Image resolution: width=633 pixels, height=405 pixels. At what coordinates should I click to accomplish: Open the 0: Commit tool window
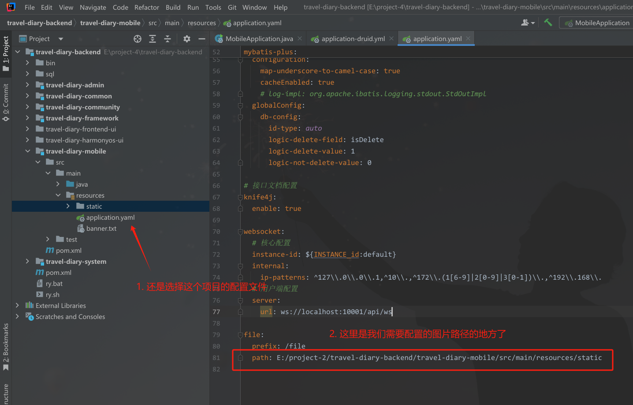(6, 102)
